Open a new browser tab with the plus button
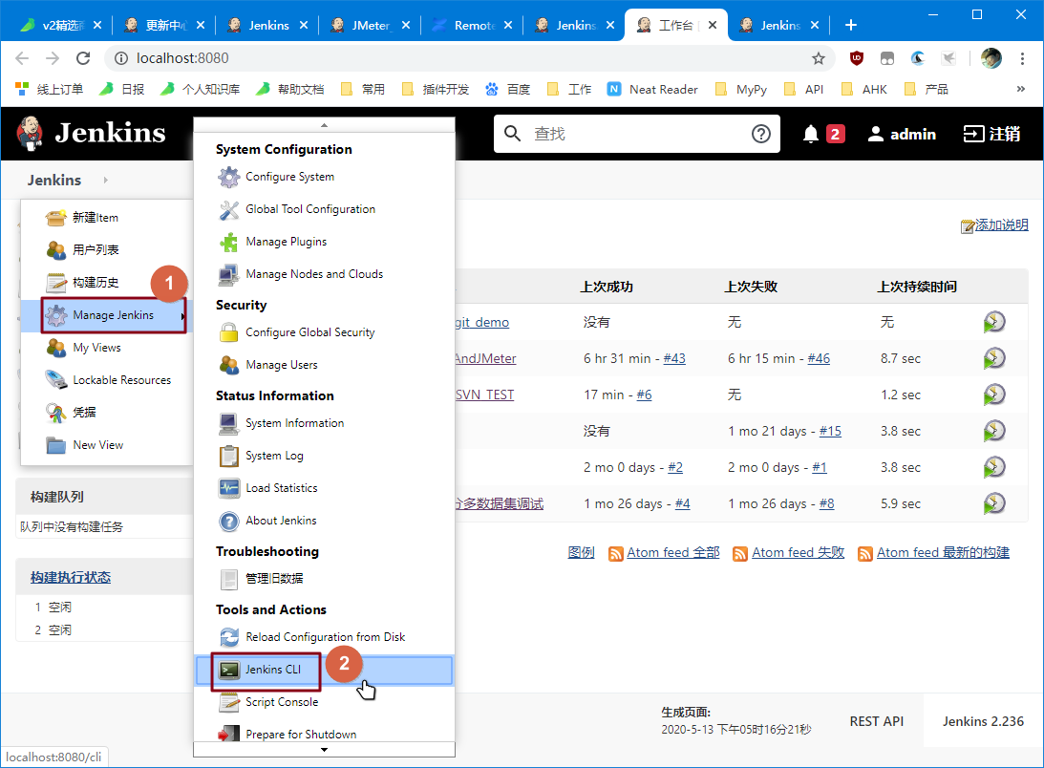 click(850, 25)
